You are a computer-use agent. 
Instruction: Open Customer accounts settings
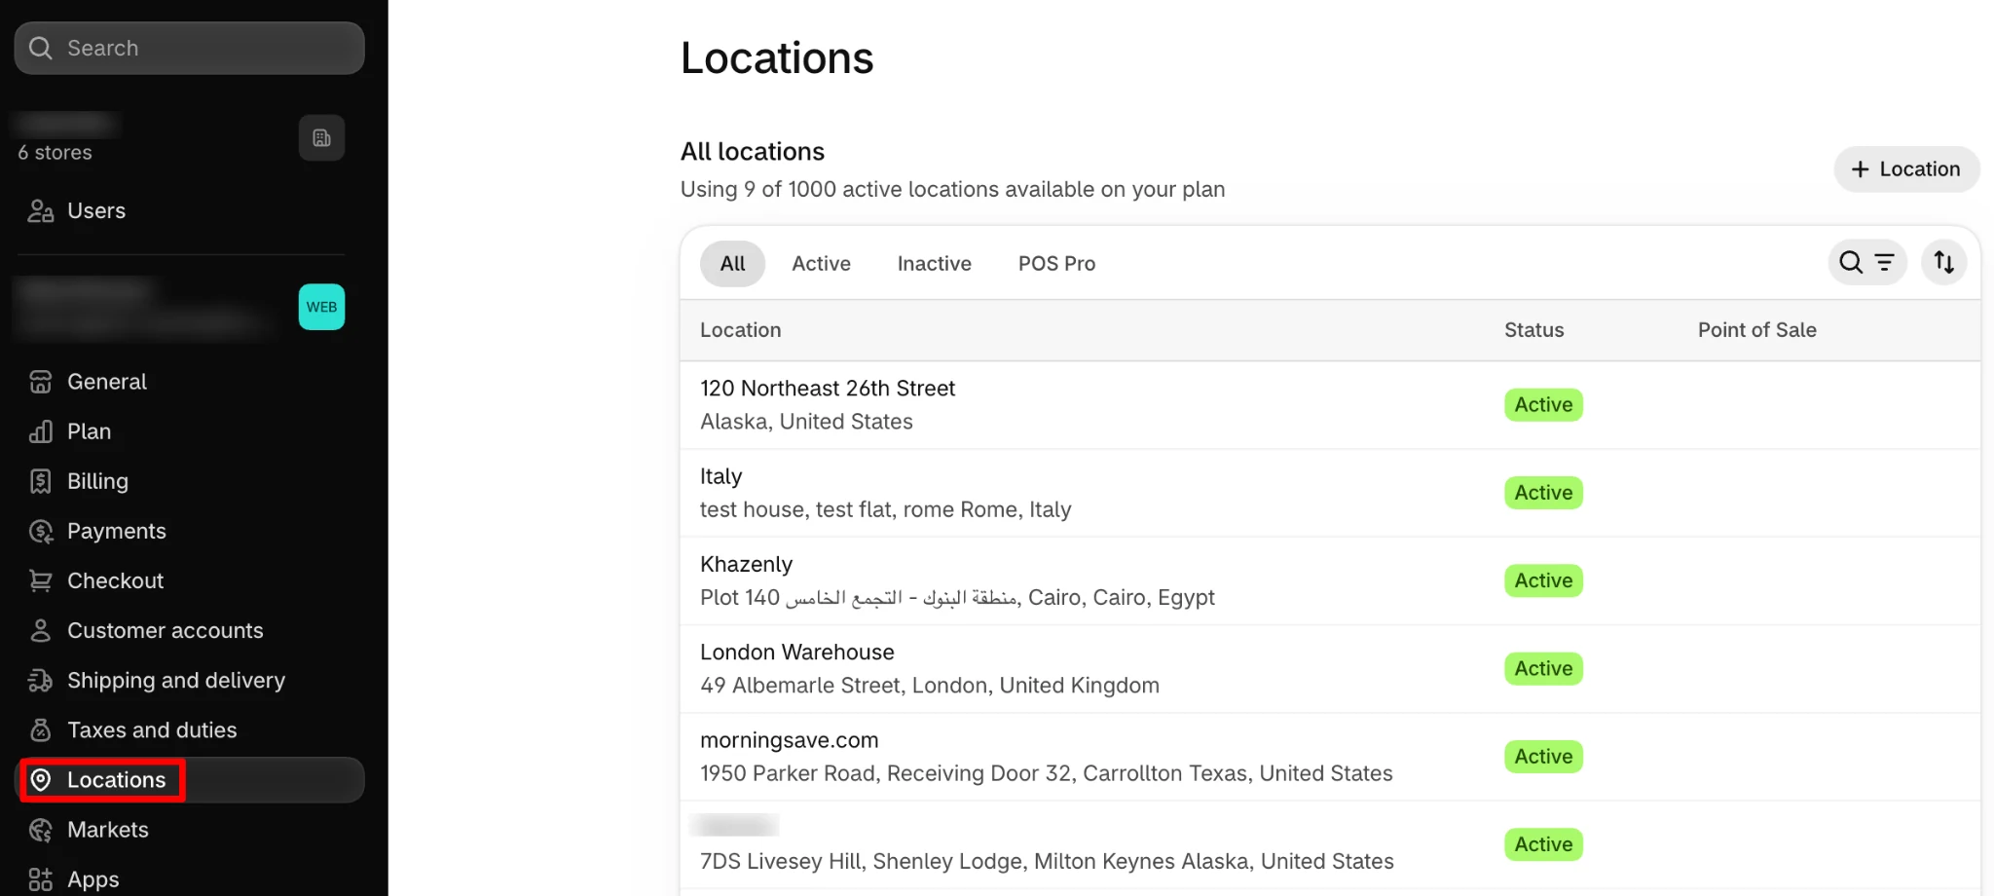(x=190, y=630)
